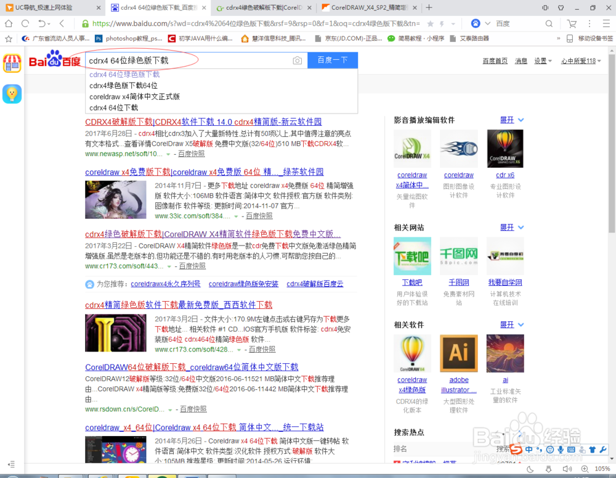
Task: Open recommended link coreldrawx4永久序列号
Action: tap(165, 284)
